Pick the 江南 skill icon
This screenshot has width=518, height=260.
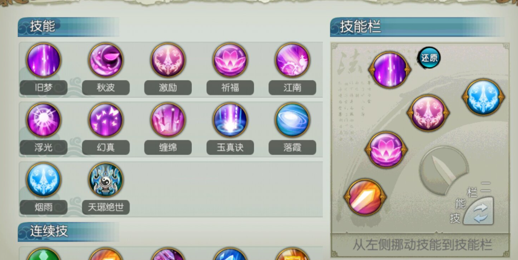(x=292, y=60)
